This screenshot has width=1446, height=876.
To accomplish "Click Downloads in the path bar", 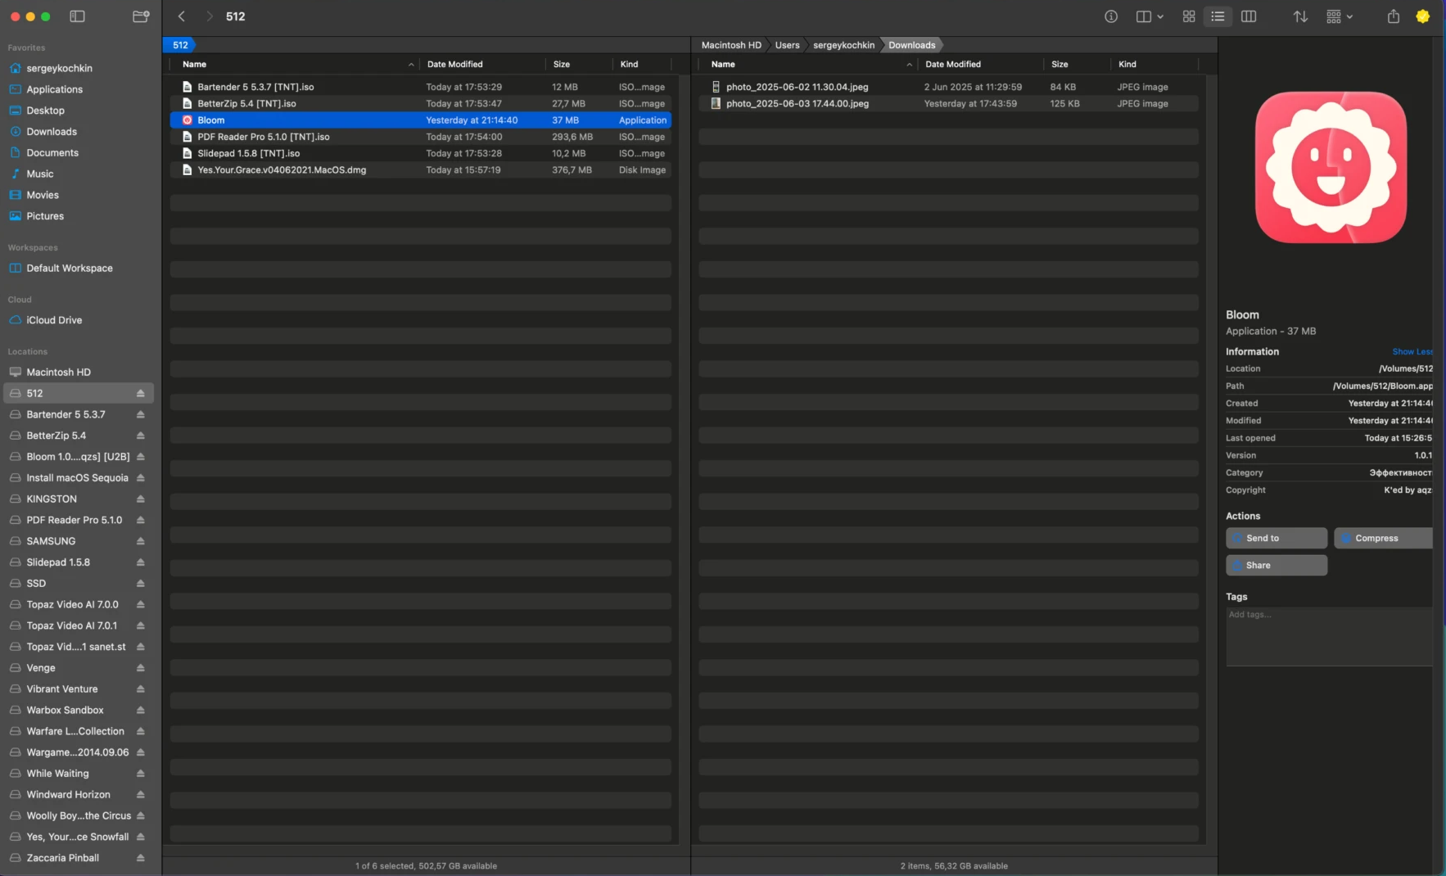I will 911,45.
